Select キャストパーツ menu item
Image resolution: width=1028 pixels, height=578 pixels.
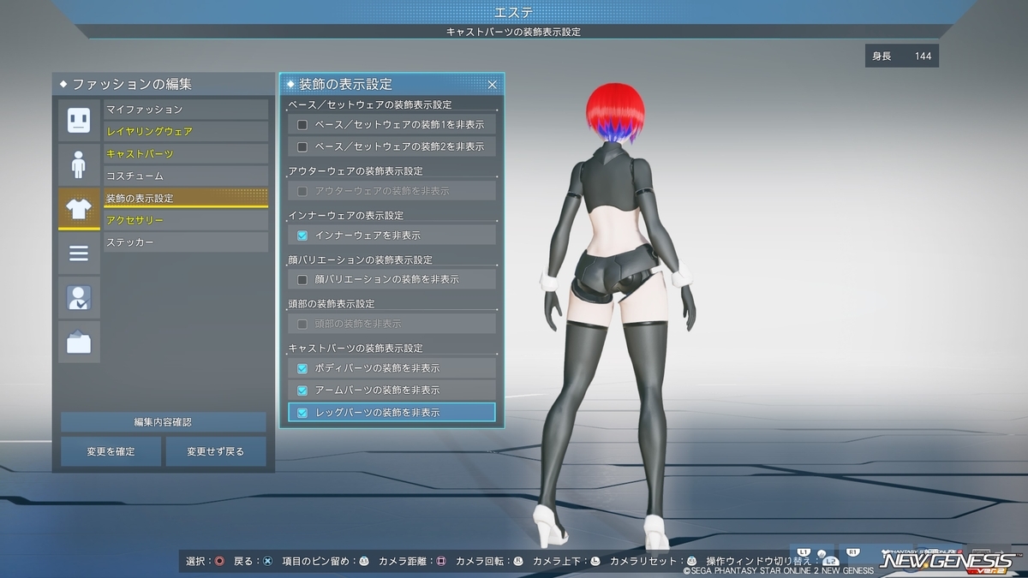pos(186,154)
